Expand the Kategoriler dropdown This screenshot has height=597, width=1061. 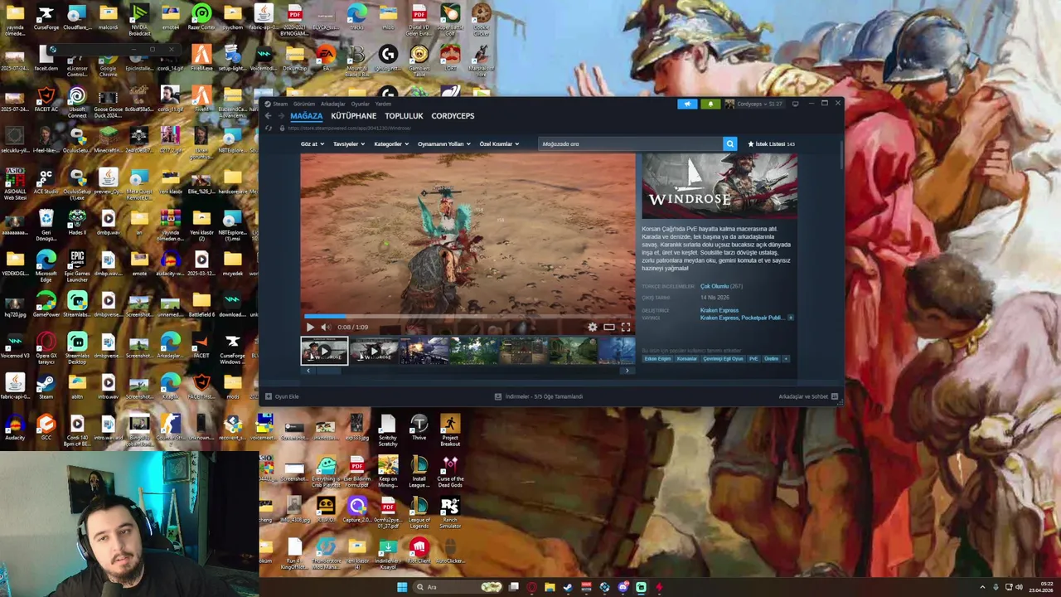point(391,144)
